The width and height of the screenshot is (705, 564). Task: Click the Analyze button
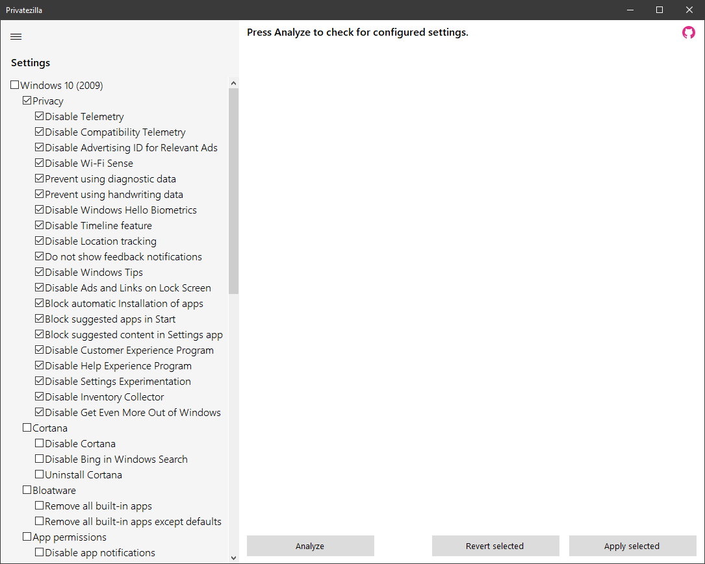[x=310, y=546]
